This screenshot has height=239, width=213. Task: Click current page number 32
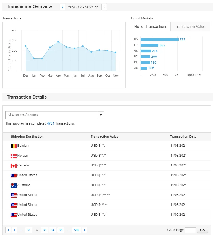point(37,230)
